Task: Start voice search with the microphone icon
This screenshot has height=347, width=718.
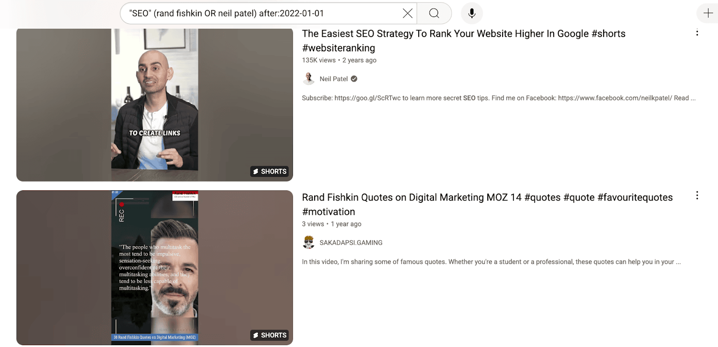Action: (x=472, y=13)
